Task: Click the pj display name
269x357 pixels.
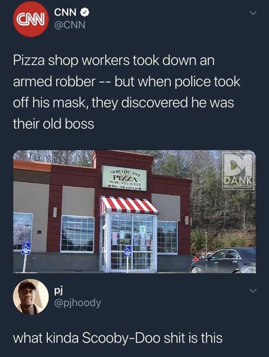Action: 58,291
